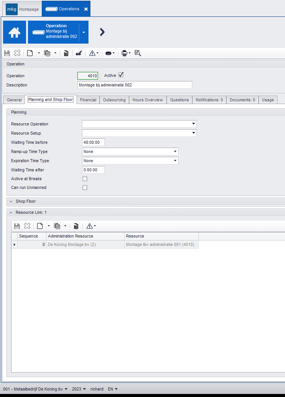Screen dimensions: 285x397
Task: Click the Administration Resource column header
Action: click(x=85, y=236)
